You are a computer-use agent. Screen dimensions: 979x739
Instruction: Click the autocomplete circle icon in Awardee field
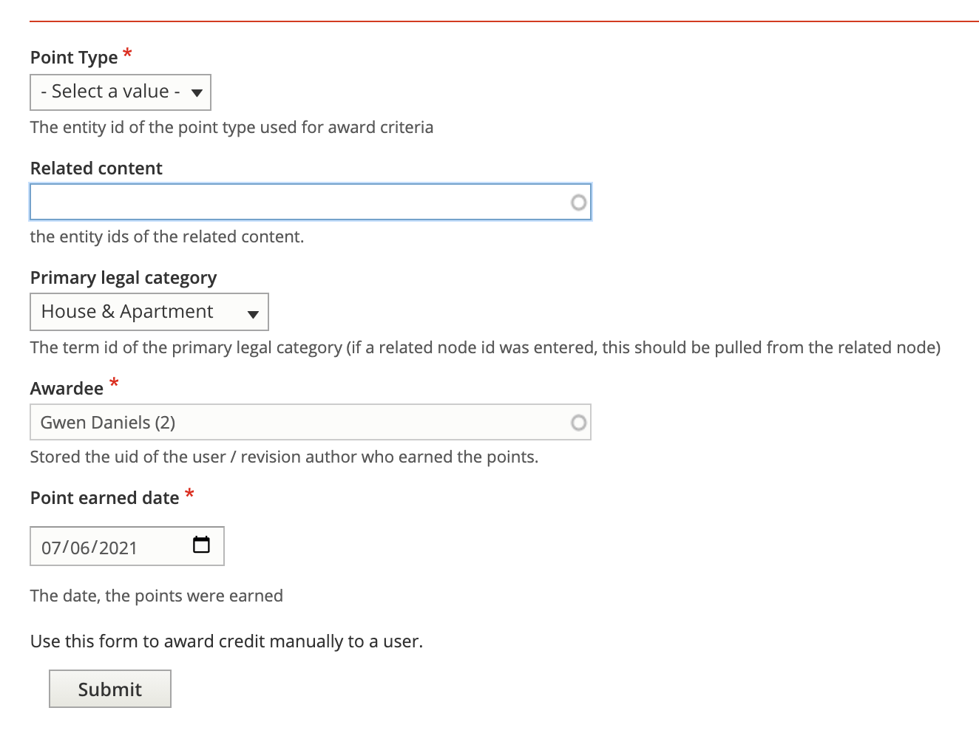(x=579, y=423)
